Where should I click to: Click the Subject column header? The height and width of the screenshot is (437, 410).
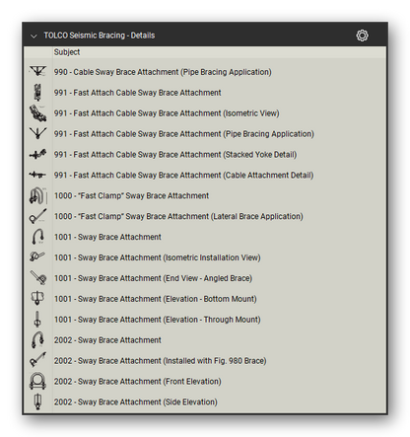(x=67, y=52)
